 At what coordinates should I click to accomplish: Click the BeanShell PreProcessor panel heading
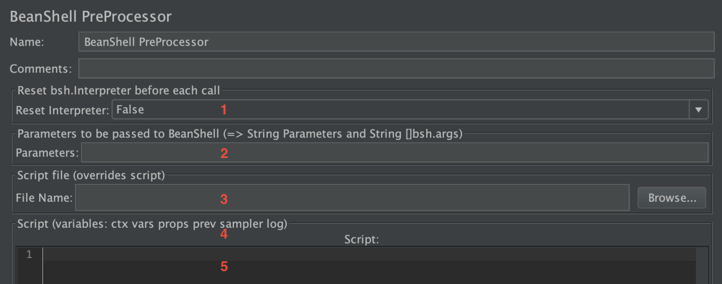click(x=90, y=16)
